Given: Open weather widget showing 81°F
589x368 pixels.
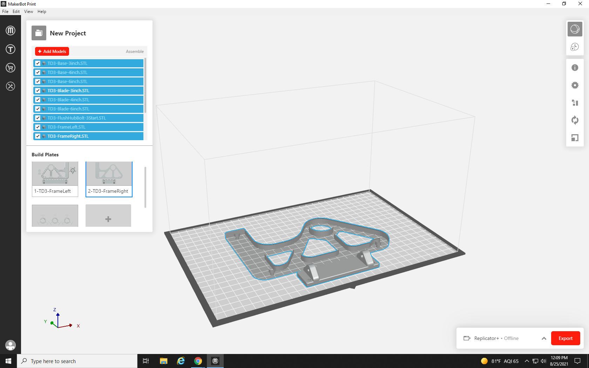Looking at the screenshot, I should click(x=500, y=361).
